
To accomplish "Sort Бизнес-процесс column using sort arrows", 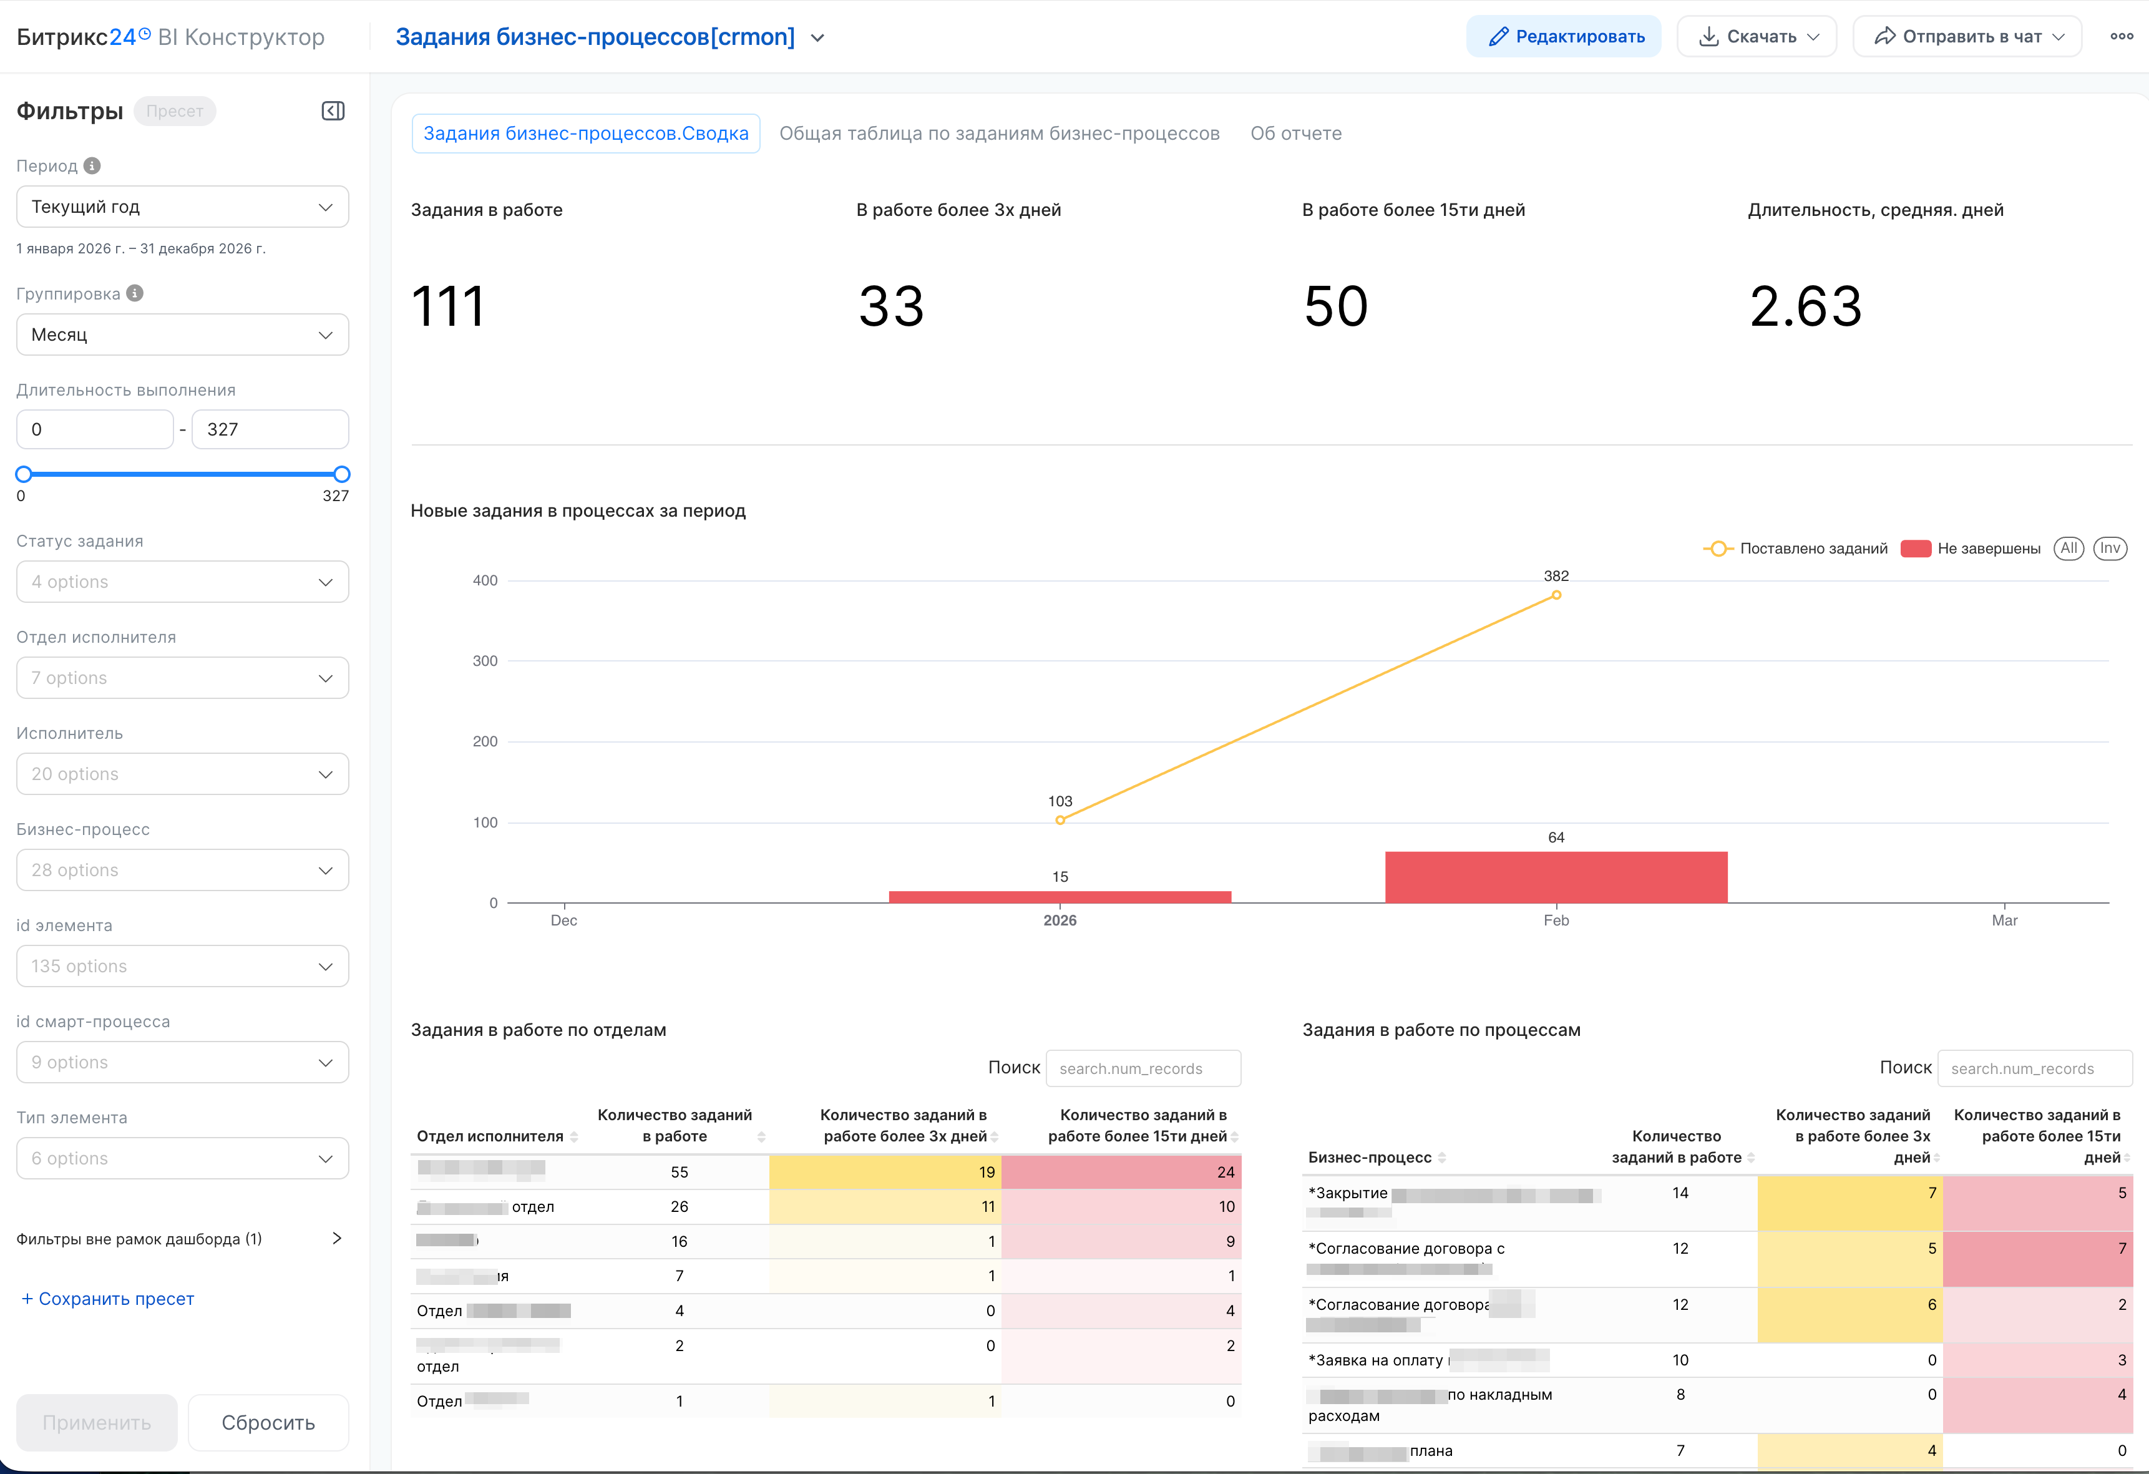I will click(x=1441, y=1158).
